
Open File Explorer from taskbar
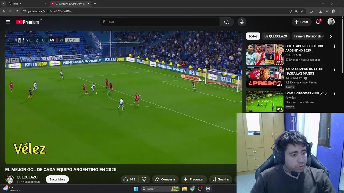coord(184,189)
